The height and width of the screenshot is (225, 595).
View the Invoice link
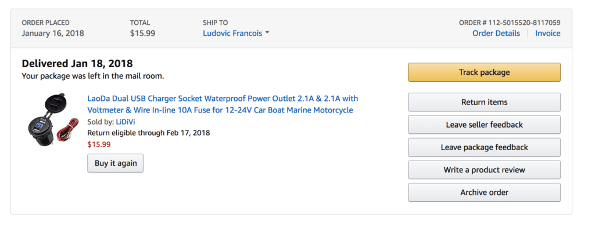(x=547, y=33)
